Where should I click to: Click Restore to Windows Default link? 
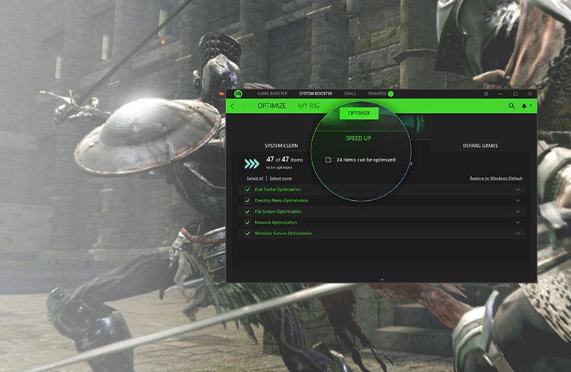coord(496,179)
